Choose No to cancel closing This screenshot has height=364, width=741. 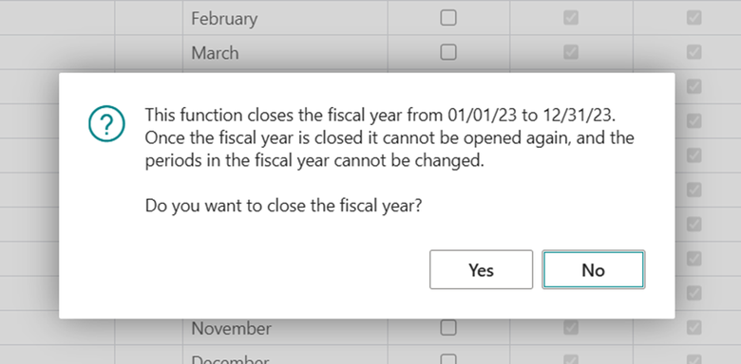pos(593,270)
